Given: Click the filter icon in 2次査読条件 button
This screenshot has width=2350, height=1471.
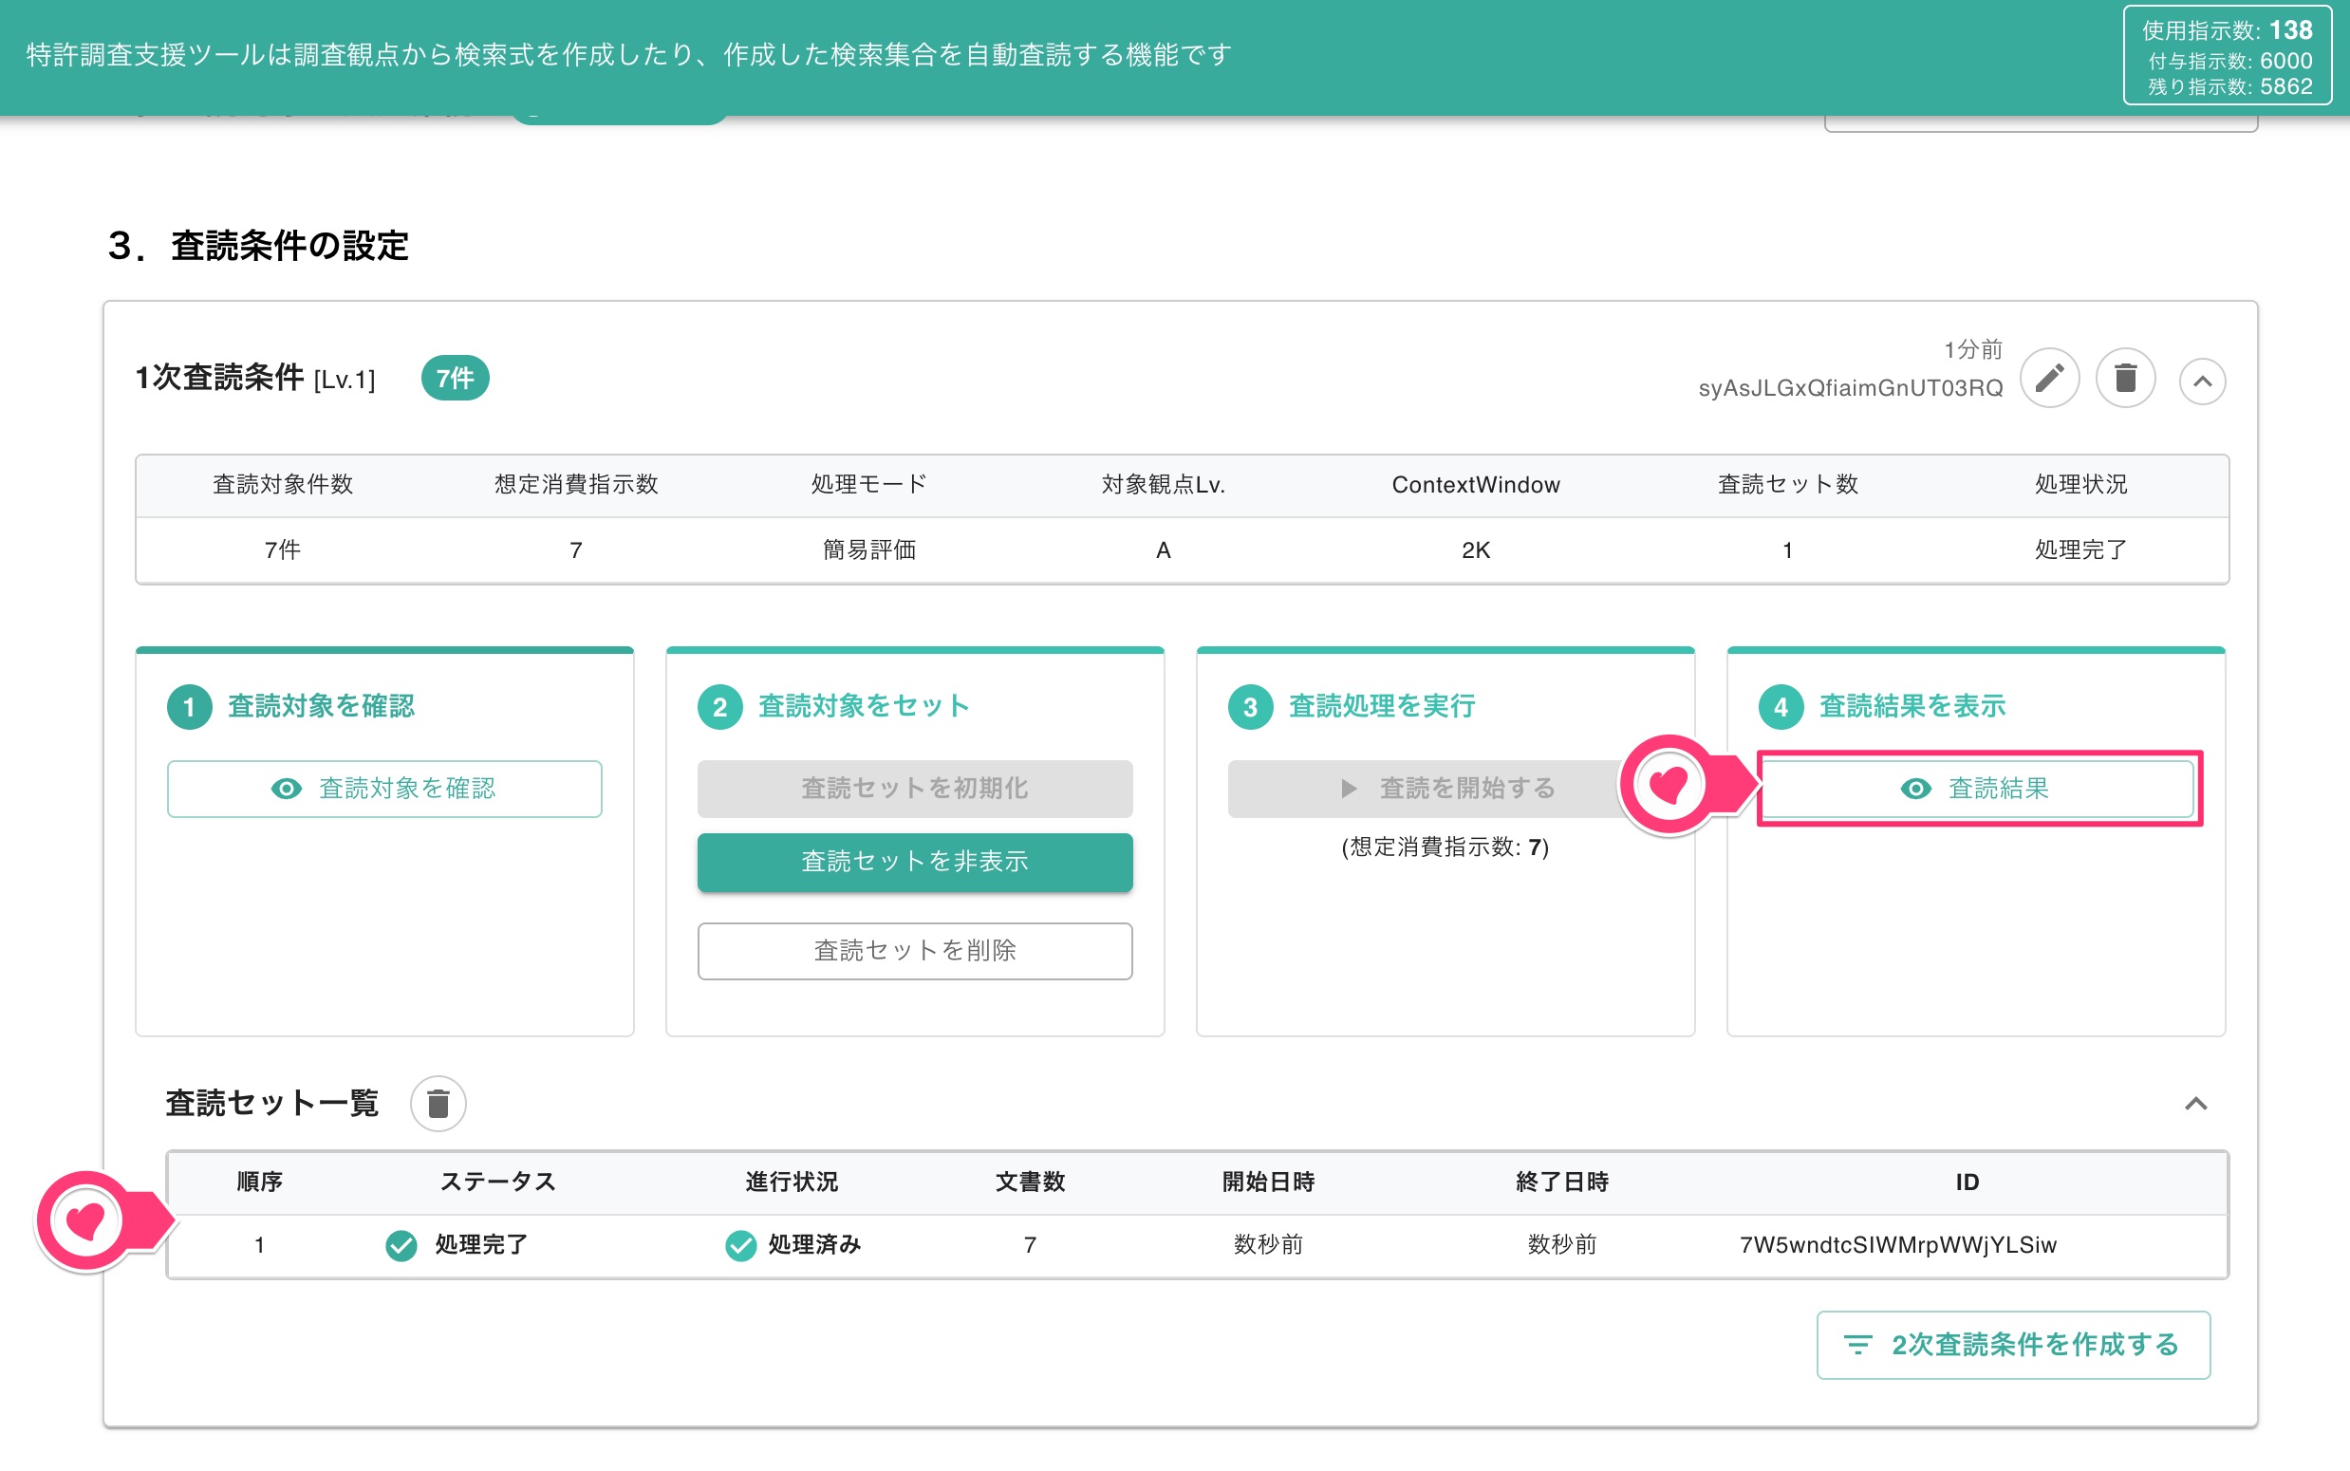Looking at the screenshot, I should click(1856, 1345).
